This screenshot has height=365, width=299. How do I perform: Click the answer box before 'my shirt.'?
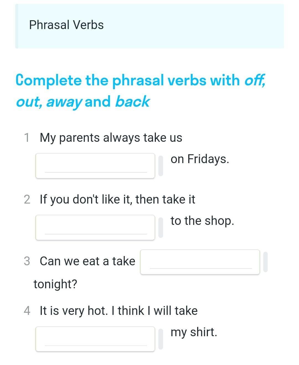coord(95,339)
